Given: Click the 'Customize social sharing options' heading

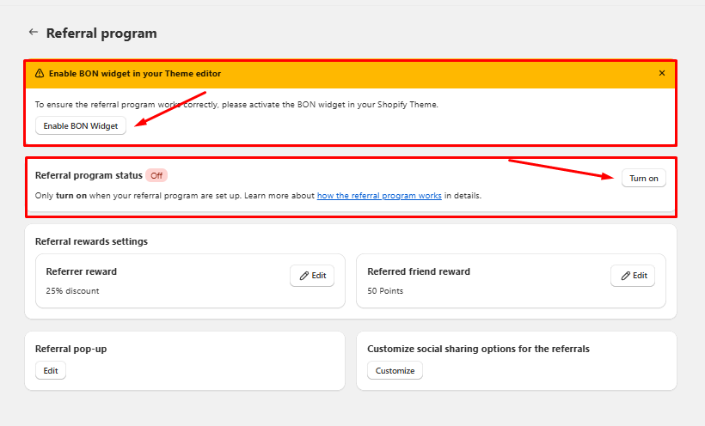Looking at the screenshot, I should point(478,349).
